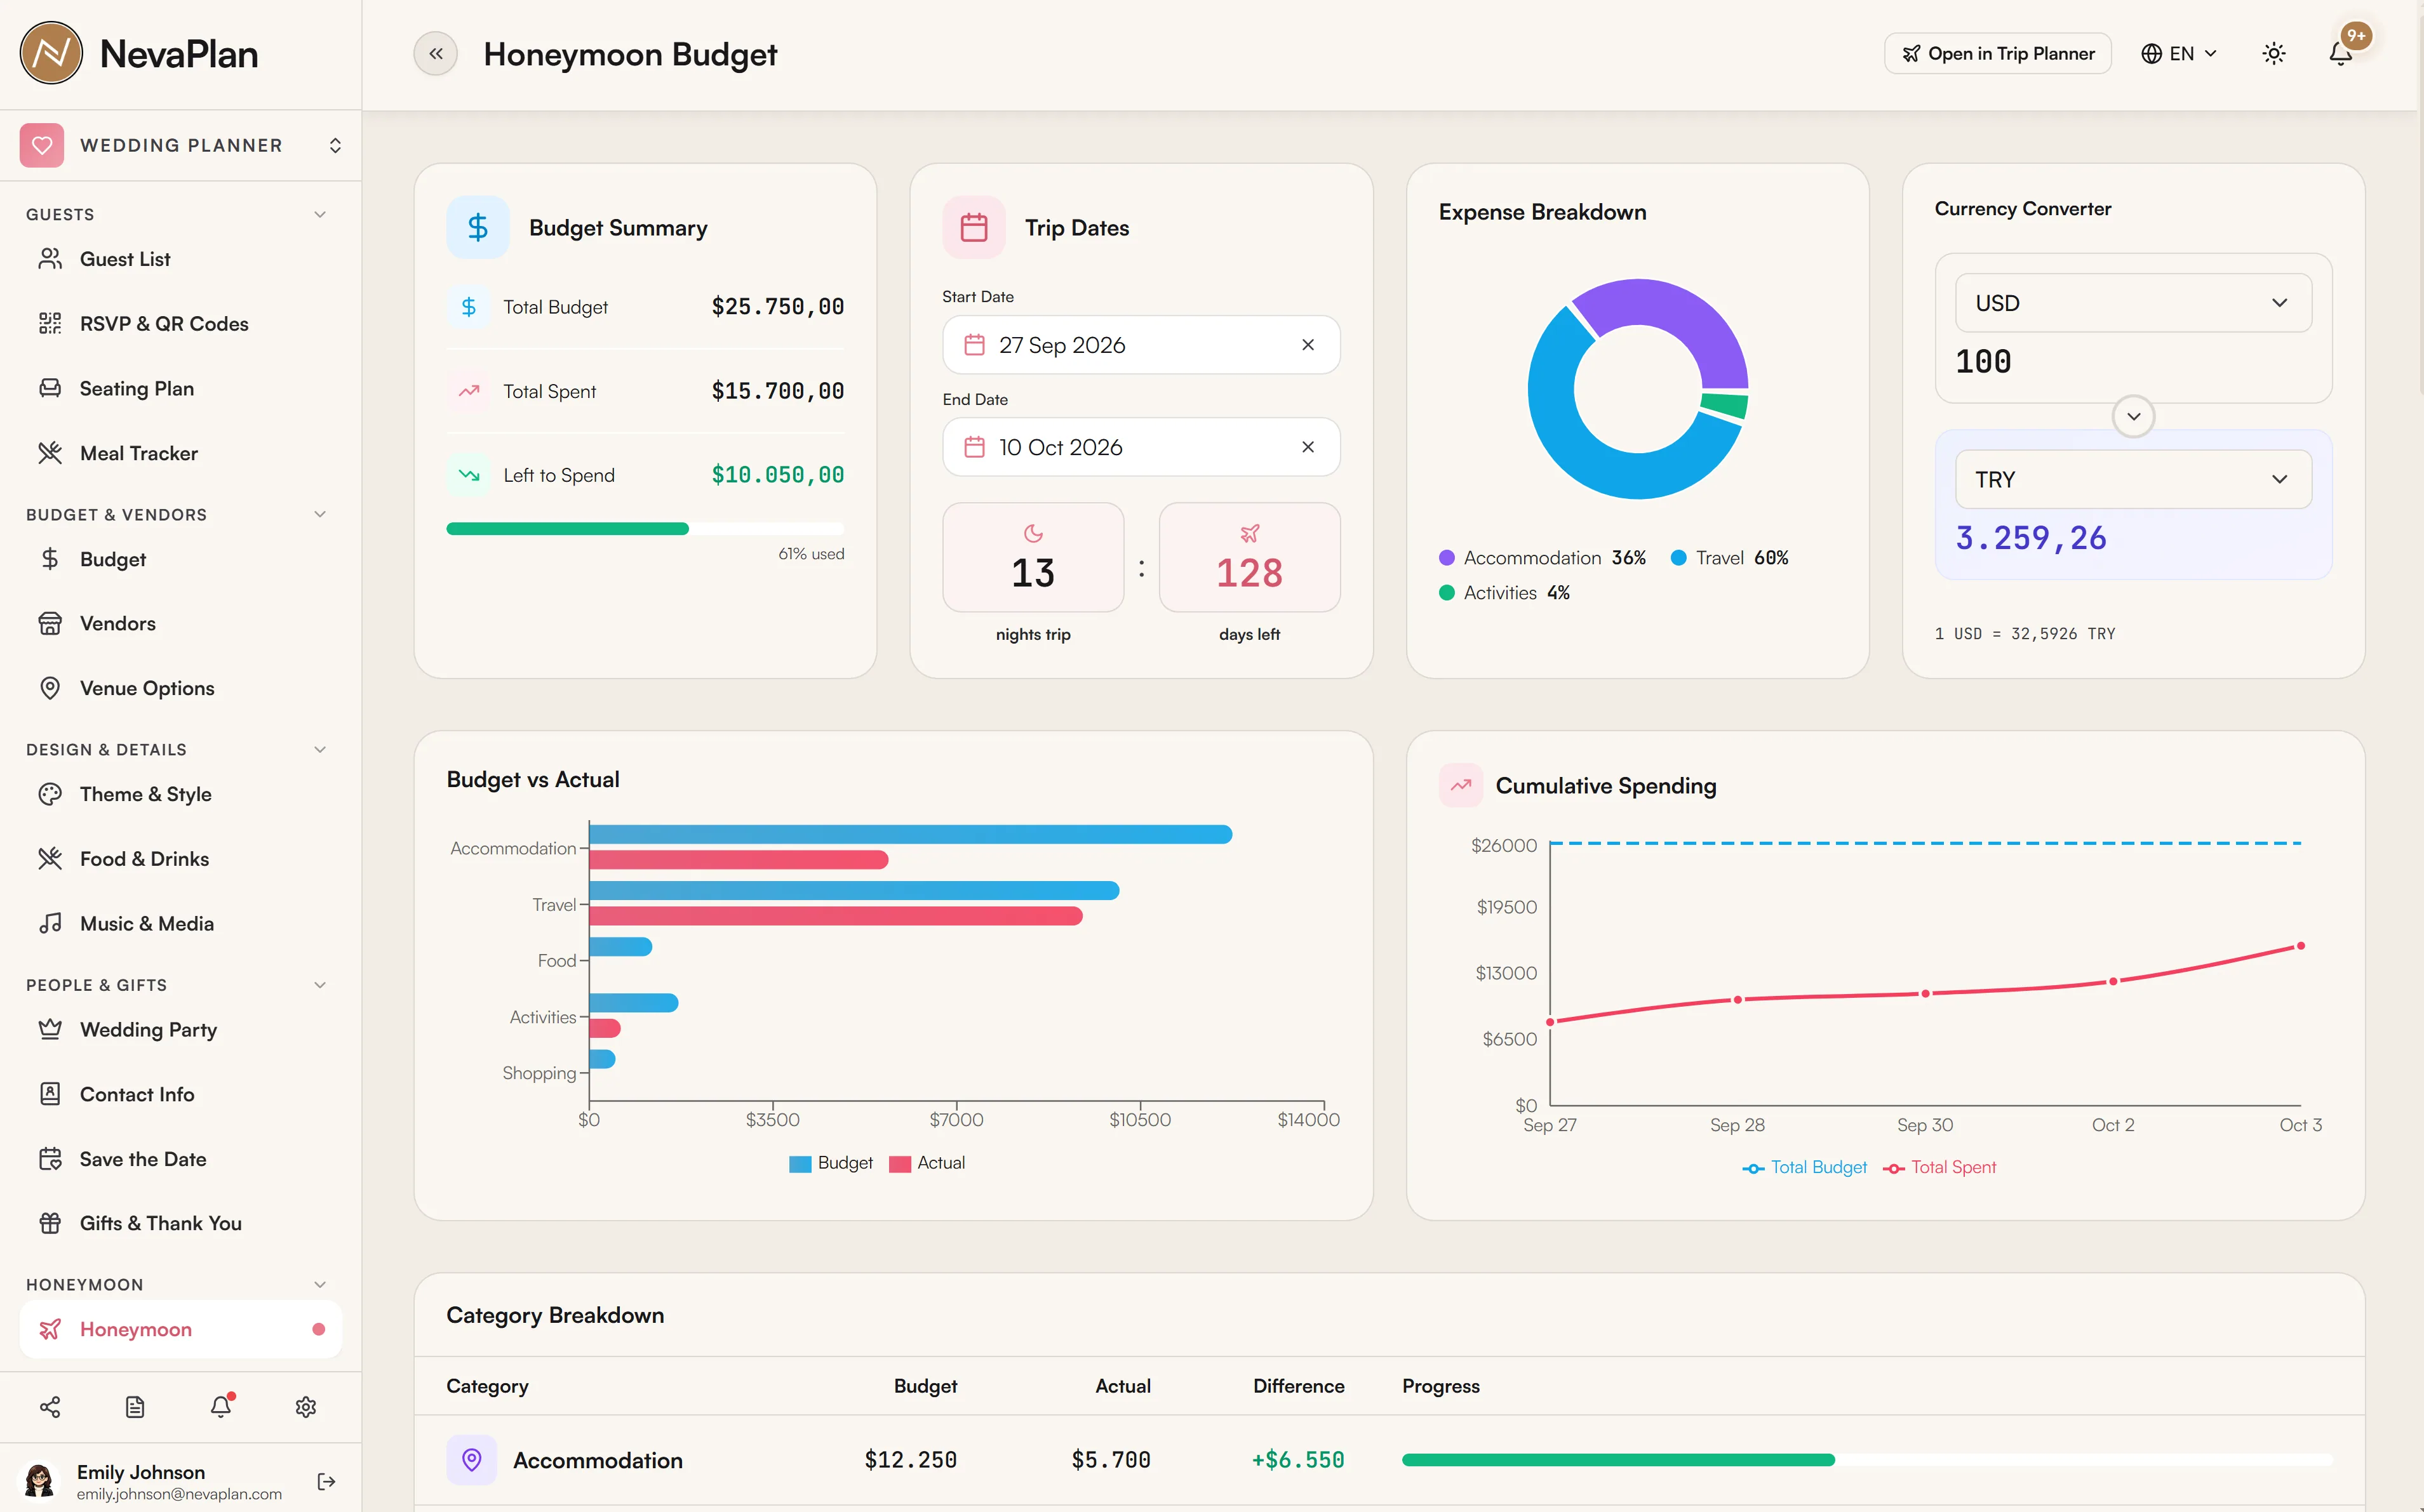2424x1512 pixels.
Task: Open the document icon in the sidebar footer
Action: pyautogui.click(x=135, y=1407)
